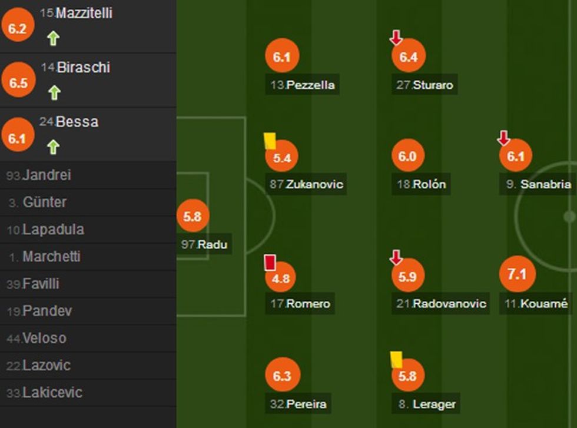Click Zukanovic's yellow card icon
This screenshot has height=428, width=577.
270,141
